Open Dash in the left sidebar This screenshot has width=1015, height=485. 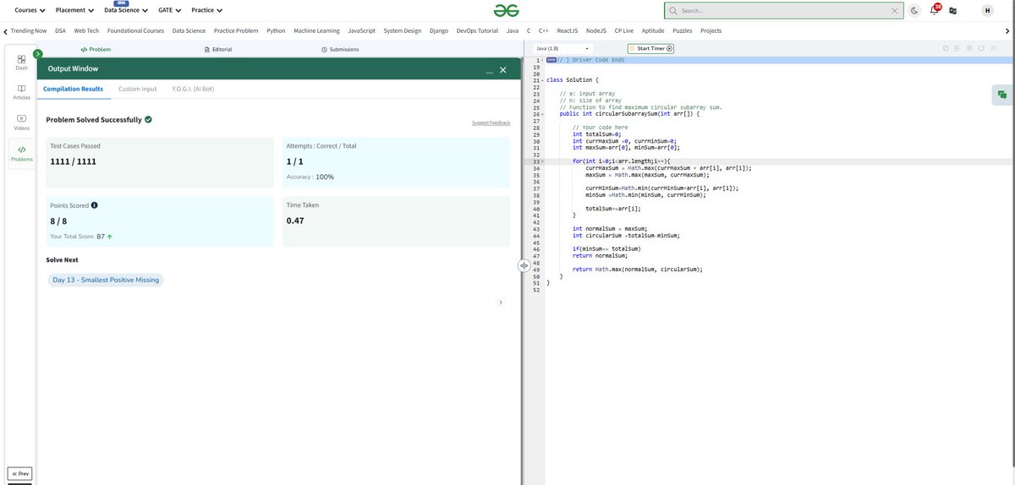tap(21, 63)
